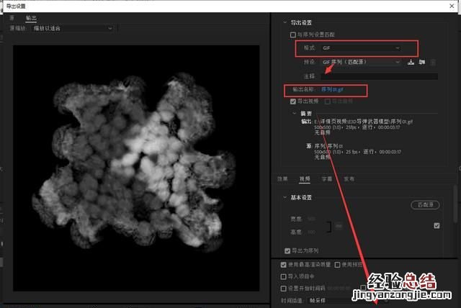The width and height of the screenshot is (461, 308).
Task: Click the import preset icon
Action: tap(422, 62)
